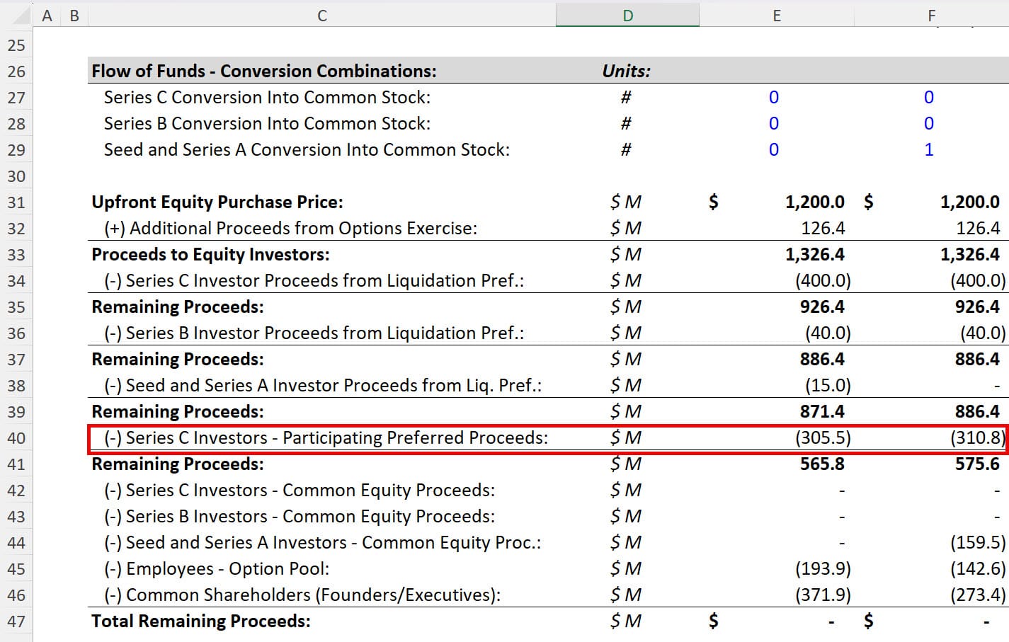Select column header E
This screenshot has width=1009, height=642.
coord(777,15)
